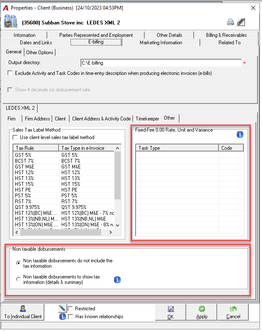Click tax list scroll down arrow

click(x=118, y=225)
